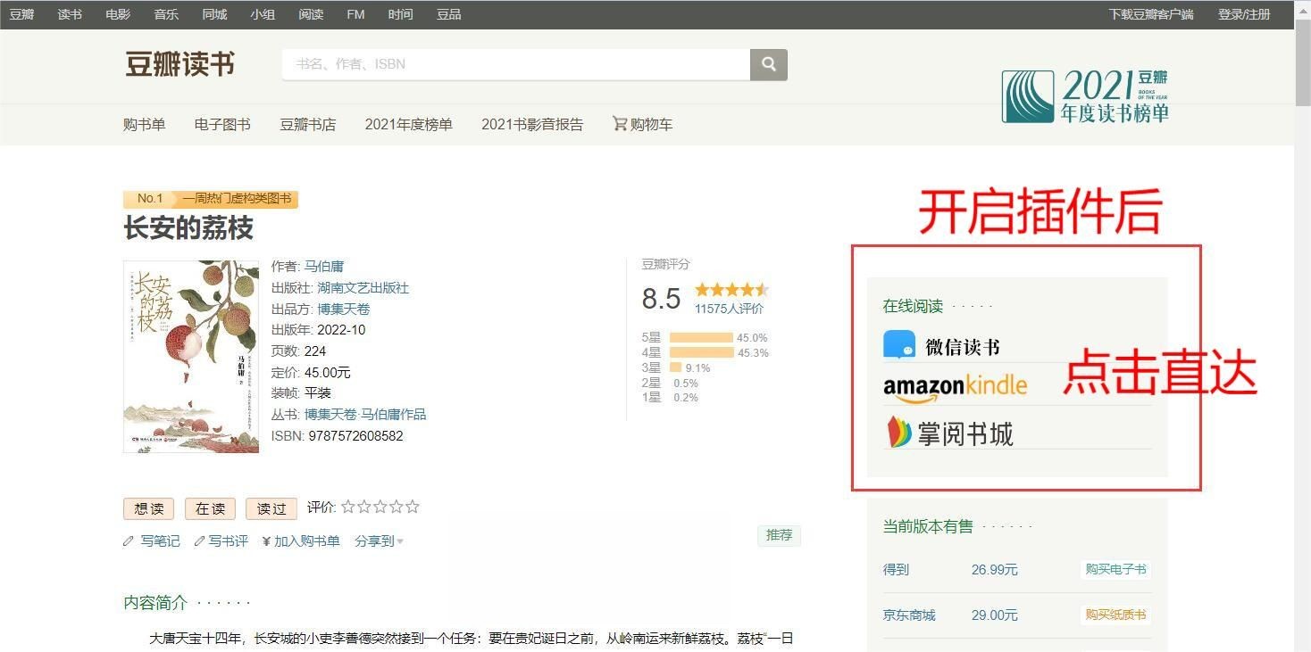
Task: Open 小组 in the top bar
Action: tap(263, 14)
